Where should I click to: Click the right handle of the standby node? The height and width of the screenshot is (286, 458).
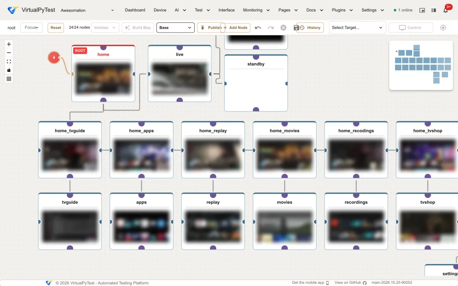point(287,84)
